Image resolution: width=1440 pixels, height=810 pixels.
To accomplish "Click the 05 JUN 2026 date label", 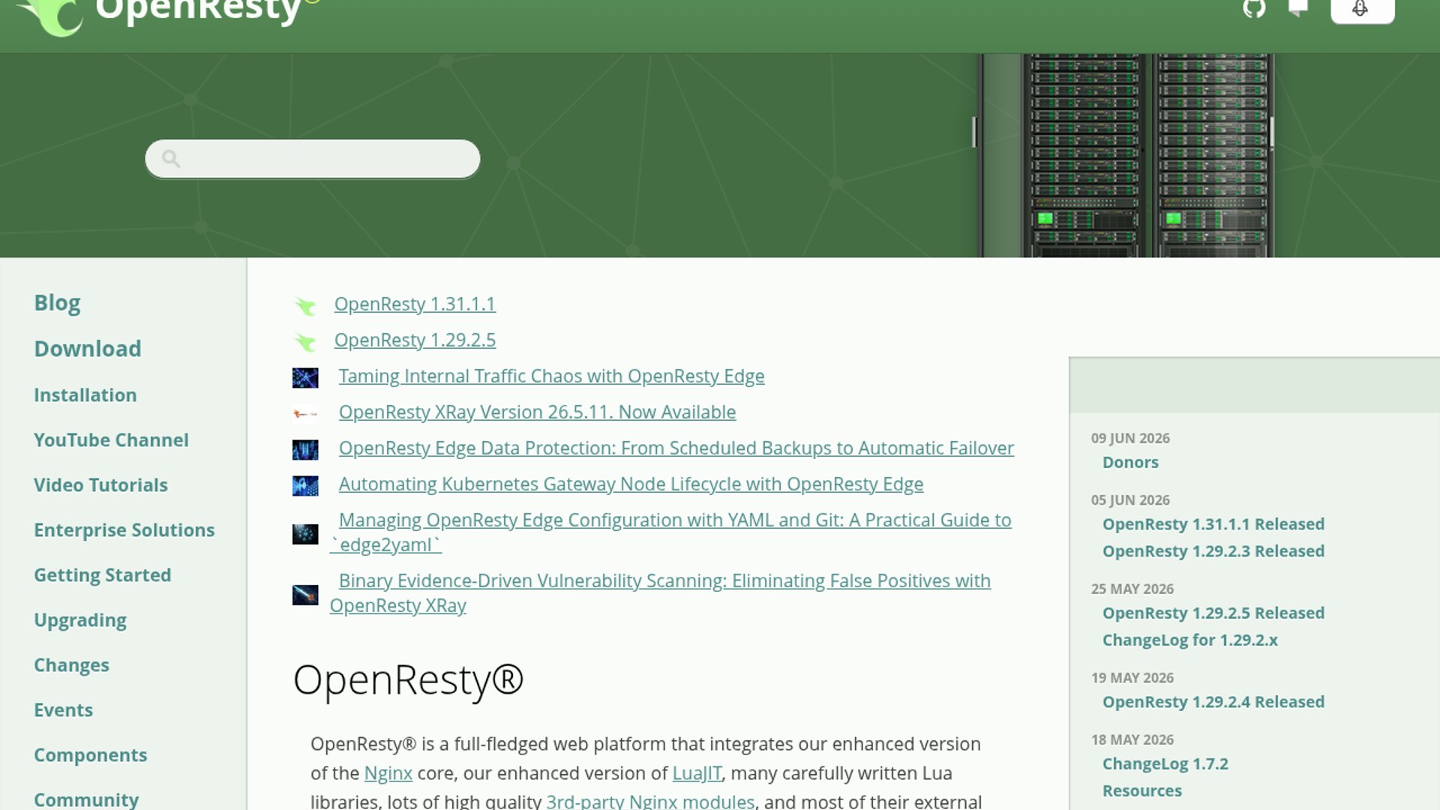I will [x=1130, y=499].
